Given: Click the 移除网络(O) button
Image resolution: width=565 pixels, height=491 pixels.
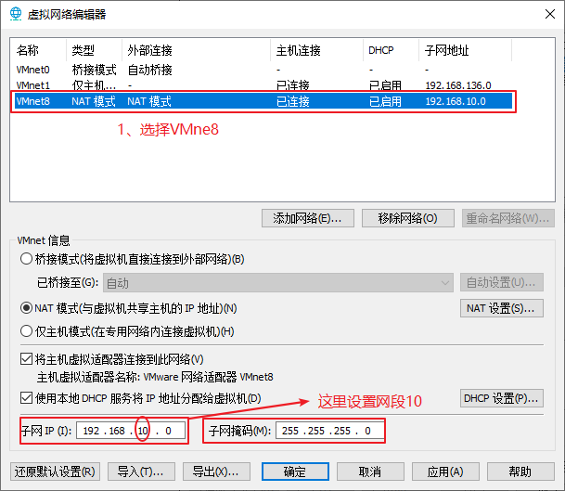Looking at the screenshot, I should (408, 218).
